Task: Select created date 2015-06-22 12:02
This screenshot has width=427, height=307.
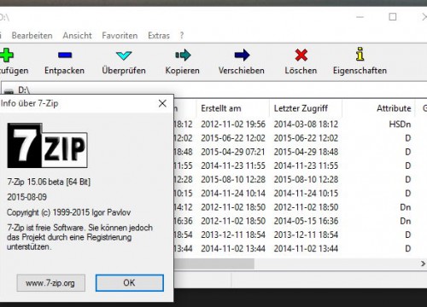Action: (233, 138)
